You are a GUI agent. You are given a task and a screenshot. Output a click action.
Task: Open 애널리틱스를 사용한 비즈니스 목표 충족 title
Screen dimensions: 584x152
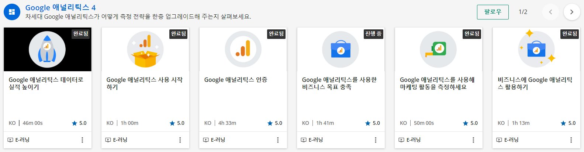(x=339, y=83)
